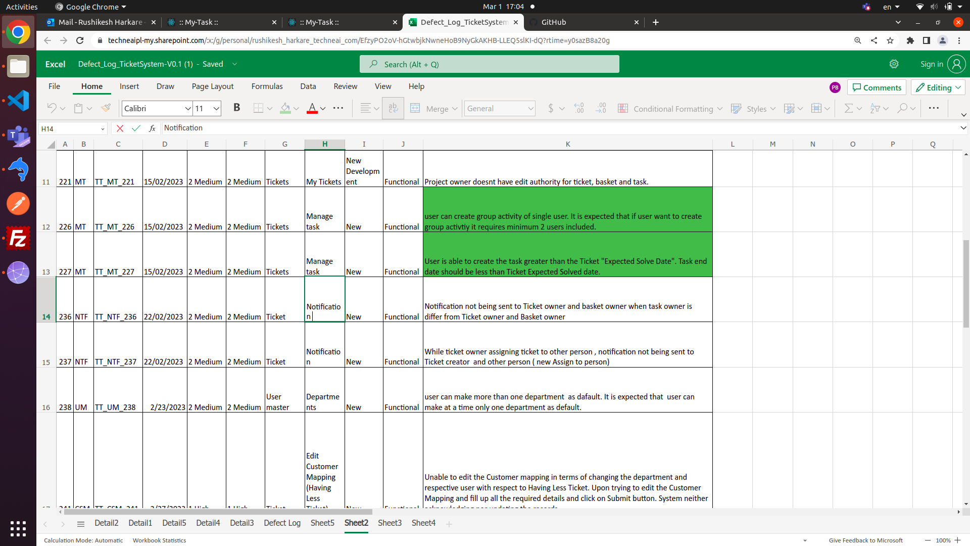
Task: Cancel the cell edit with X
Action: coord(120,128)
